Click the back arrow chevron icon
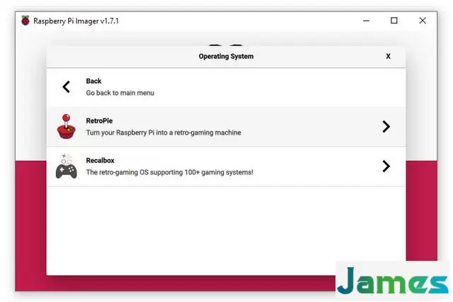 pos(66,86)
